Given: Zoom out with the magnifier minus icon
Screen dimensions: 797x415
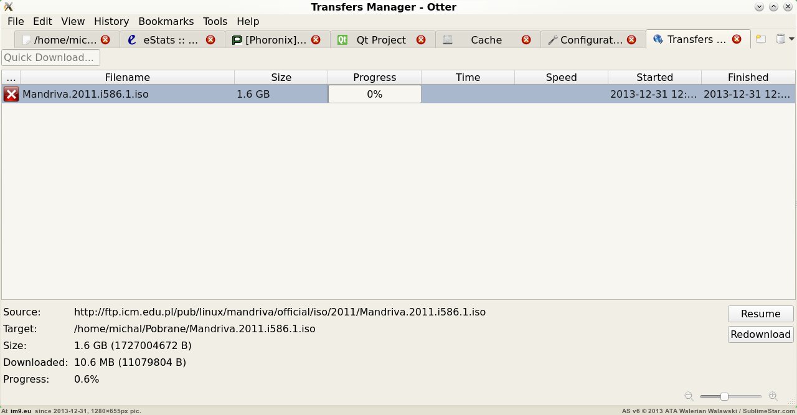Looking at the screenshot, I should tap(689, 396).
